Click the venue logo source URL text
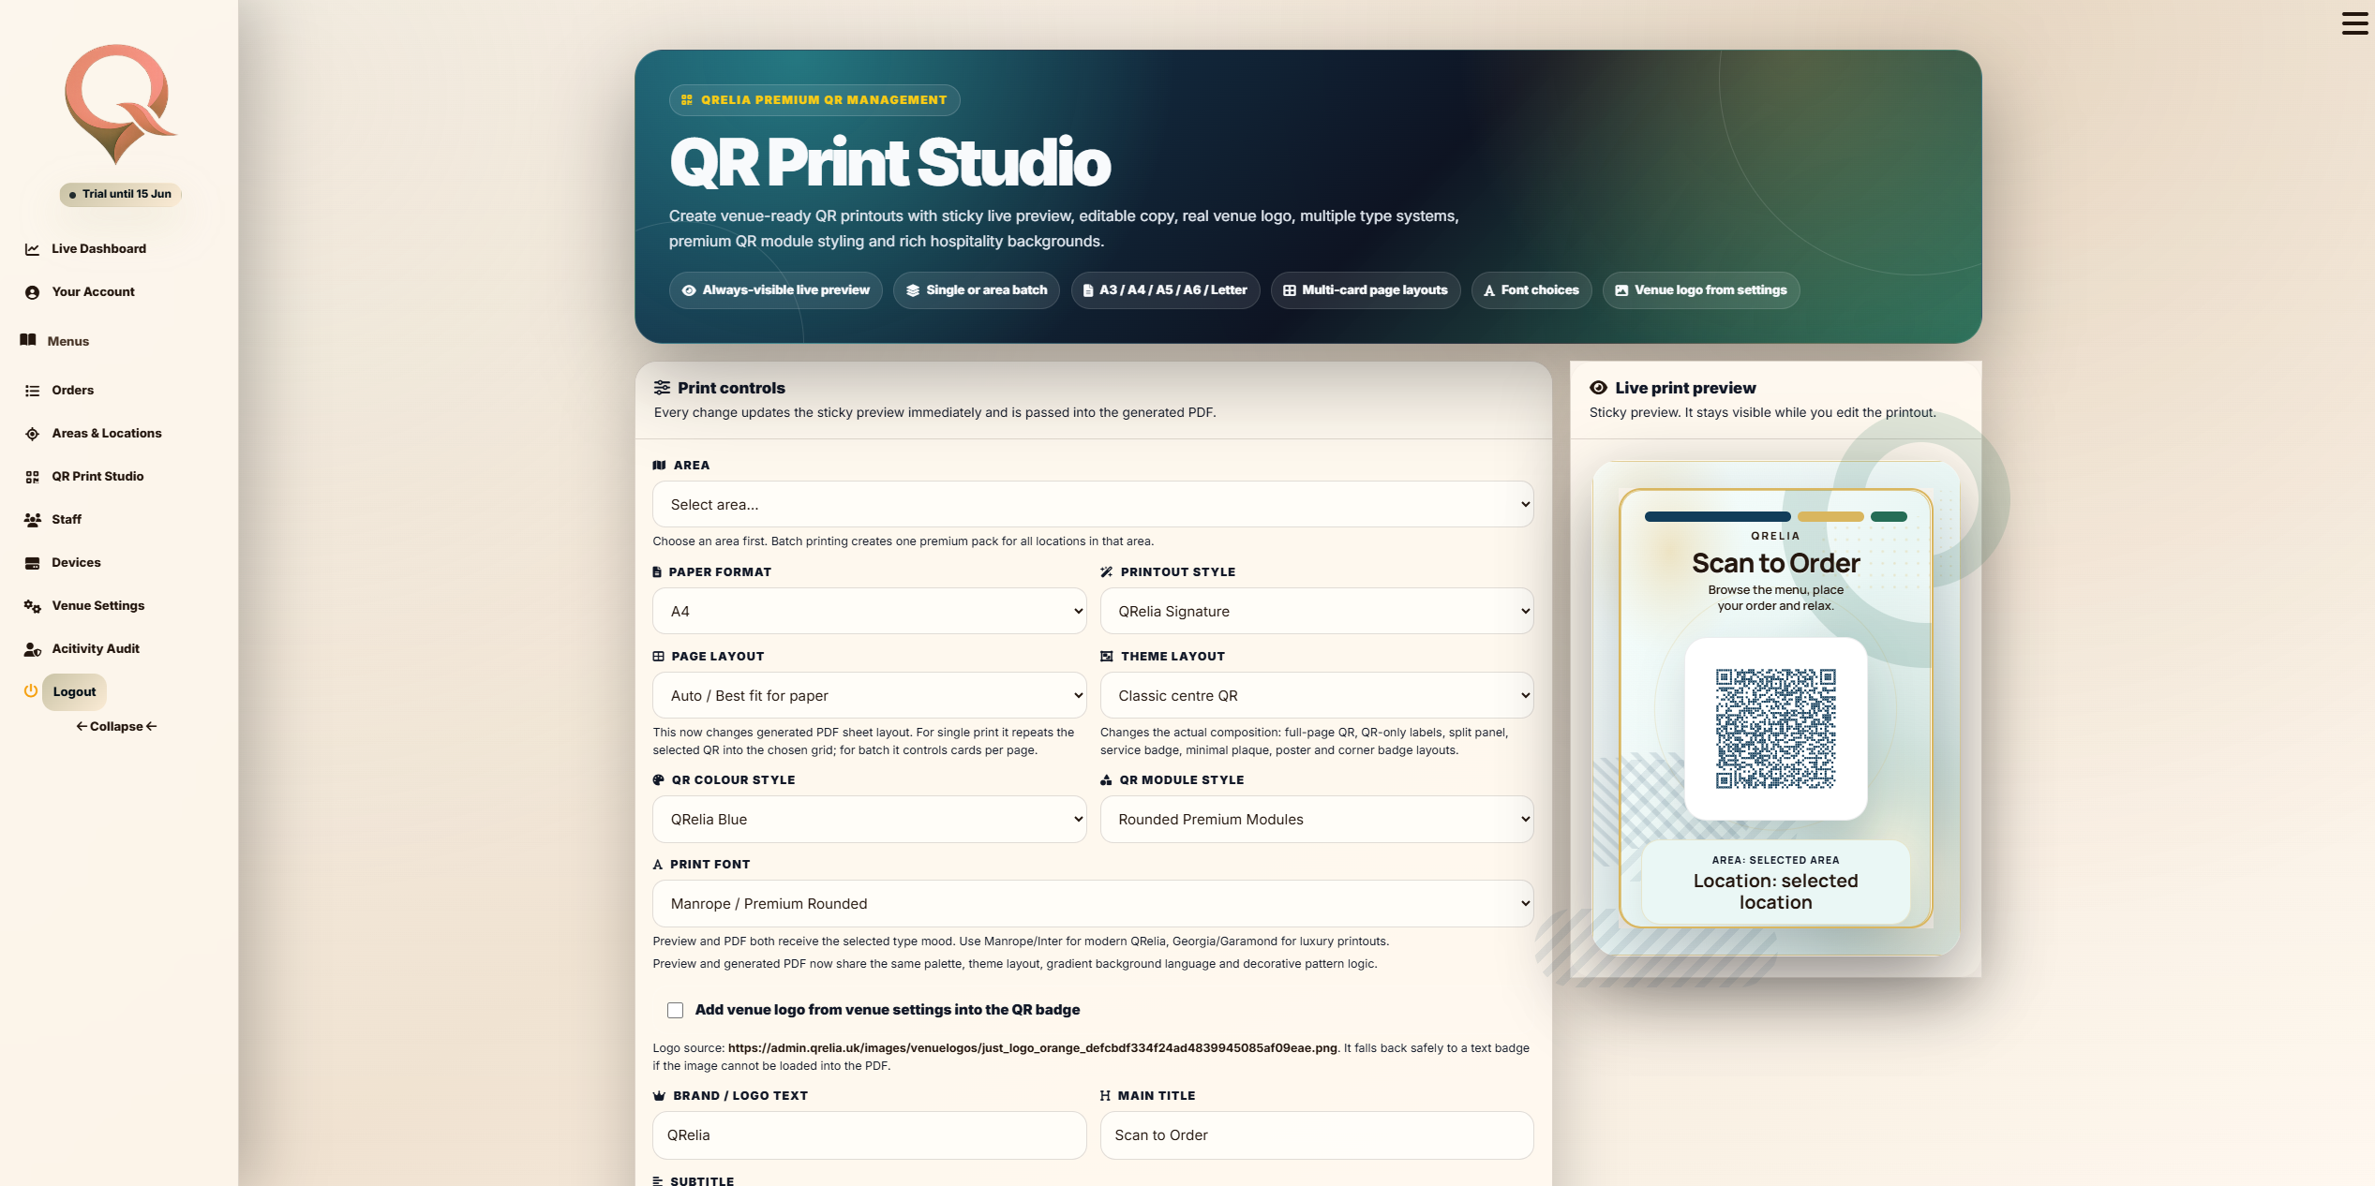This screenshot has width=2375, height=1186. point(1032,1048)
